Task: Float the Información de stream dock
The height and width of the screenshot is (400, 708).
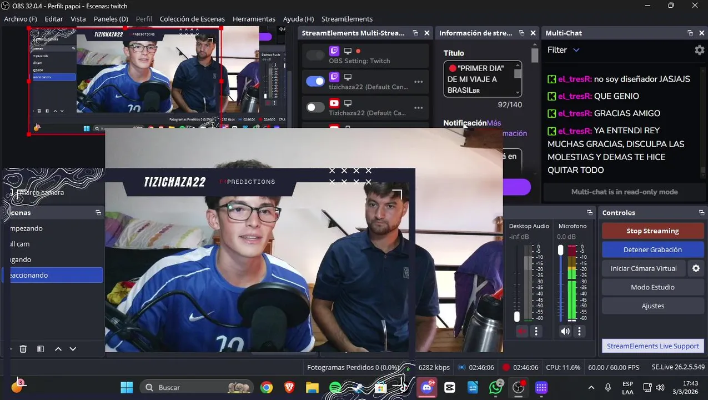Action: point(521,33)
